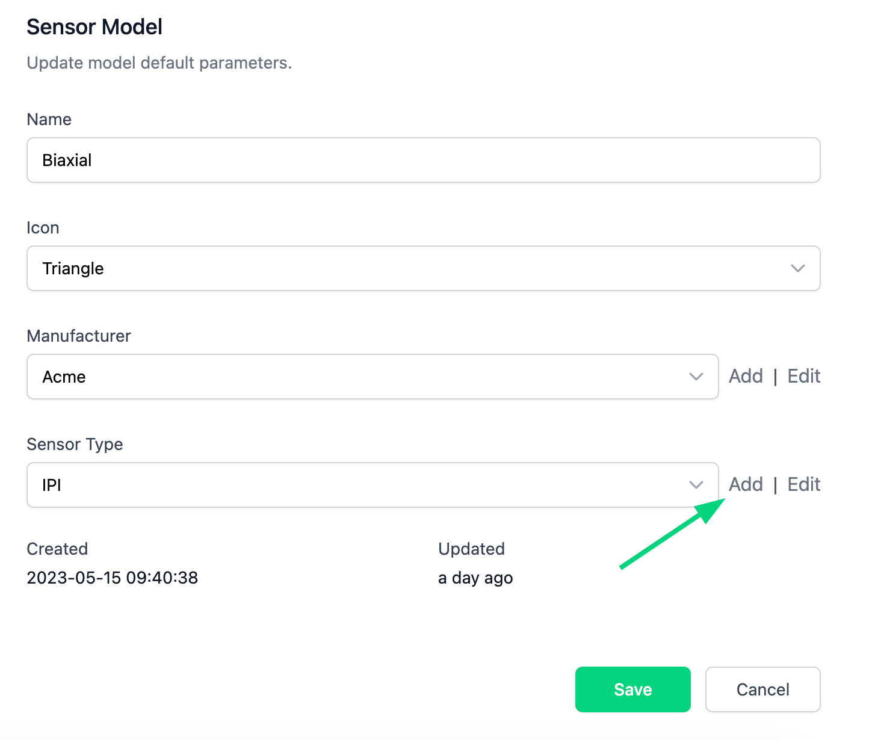
Task: Click the Created timestamp 2023-05-15 09:40:38
Action: click(x=113, y=578)
